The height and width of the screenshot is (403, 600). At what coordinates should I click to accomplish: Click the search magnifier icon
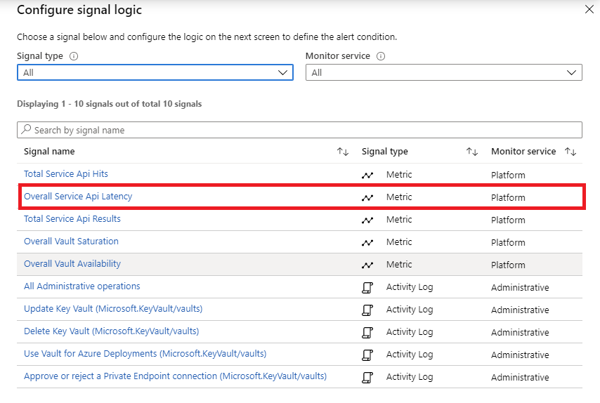(26, 129)
